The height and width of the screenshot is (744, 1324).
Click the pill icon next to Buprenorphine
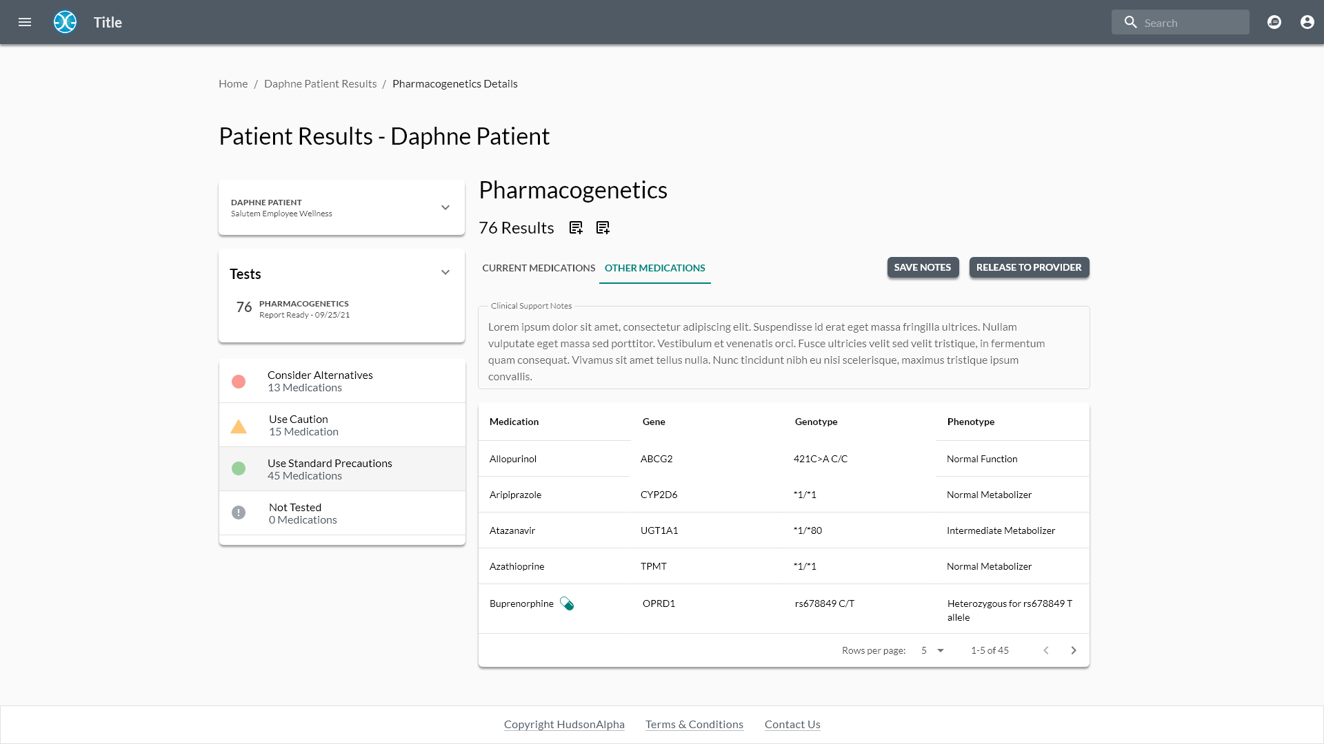(567, 604)
